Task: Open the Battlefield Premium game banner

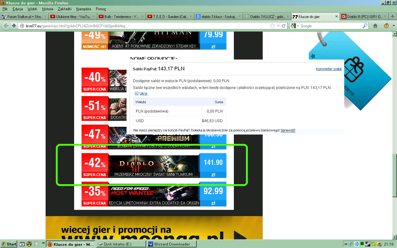Action: click(x=154, y=142)
